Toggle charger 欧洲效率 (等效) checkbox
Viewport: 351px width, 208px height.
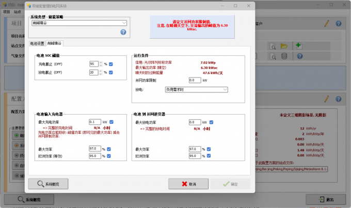(109, 156)
